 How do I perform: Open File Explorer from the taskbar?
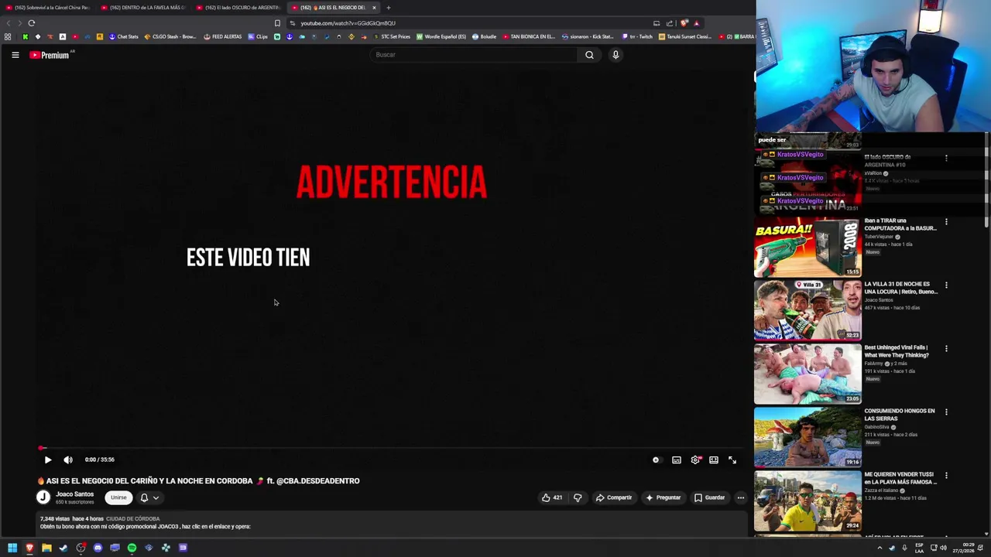[46, 548]
